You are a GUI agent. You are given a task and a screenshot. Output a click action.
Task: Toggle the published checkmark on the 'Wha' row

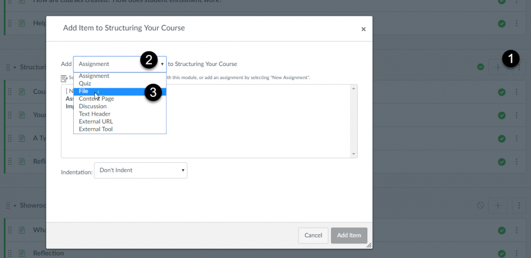click(x=502, y=230)
